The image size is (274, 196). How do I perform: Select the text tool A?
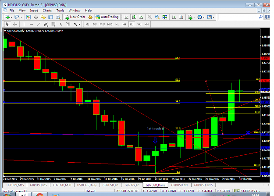tap(60, 24)
